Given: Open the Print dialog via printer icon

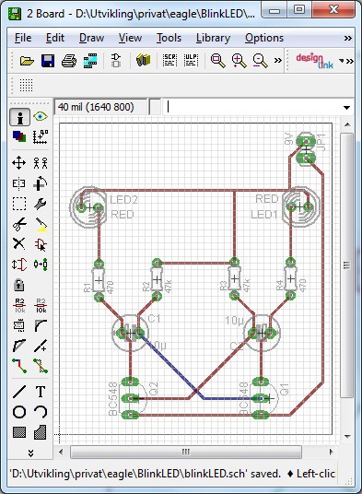Looking at the screenshot, I should [69, 61].
